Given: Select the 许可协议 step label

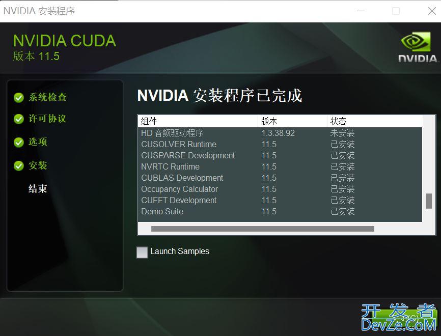Looking at the screenshot, I should point(47,119).
